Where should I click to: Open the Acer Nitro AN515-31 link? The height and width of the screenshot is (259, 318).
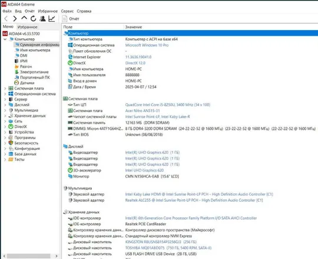[143, 111]
